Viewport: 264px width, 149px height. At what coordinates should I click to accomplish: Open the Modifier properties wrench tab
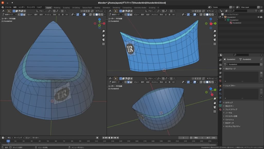[220, 89]
